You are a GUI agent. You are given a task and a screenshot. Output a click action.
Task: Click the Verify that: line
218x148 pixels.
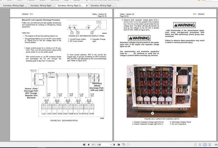coord(26,33)
